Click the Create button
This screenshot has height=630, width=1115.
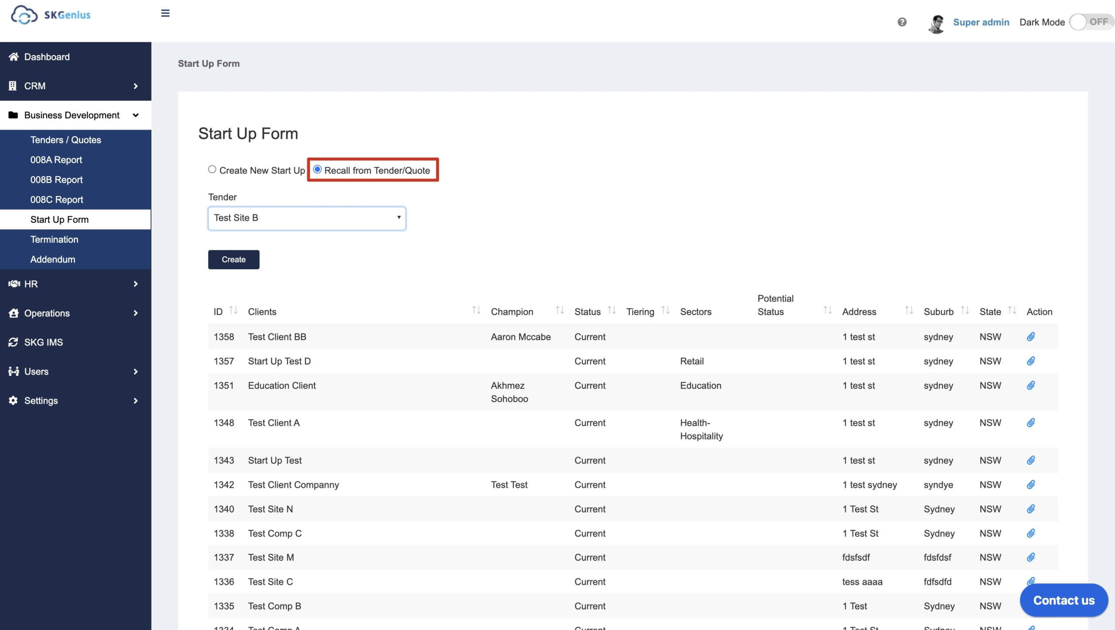tap(233, 259)
